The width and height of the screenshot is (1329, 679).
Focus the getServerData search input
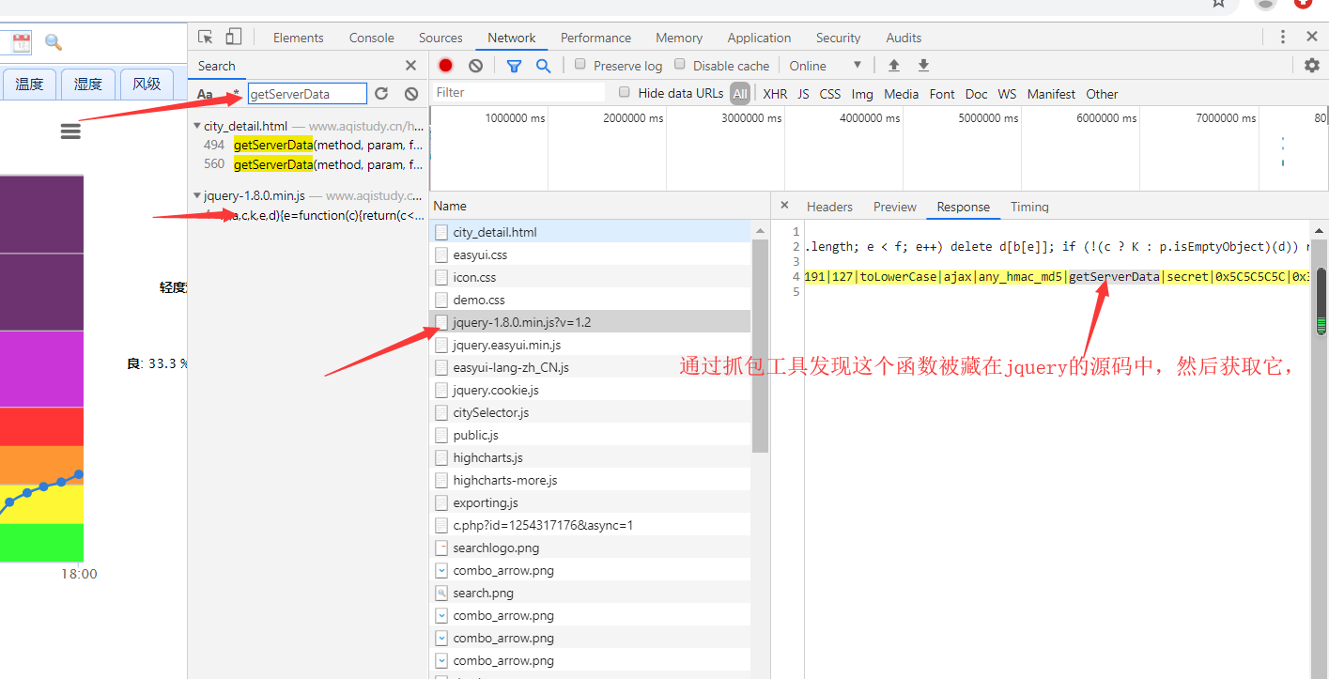[x=308, y=94]
